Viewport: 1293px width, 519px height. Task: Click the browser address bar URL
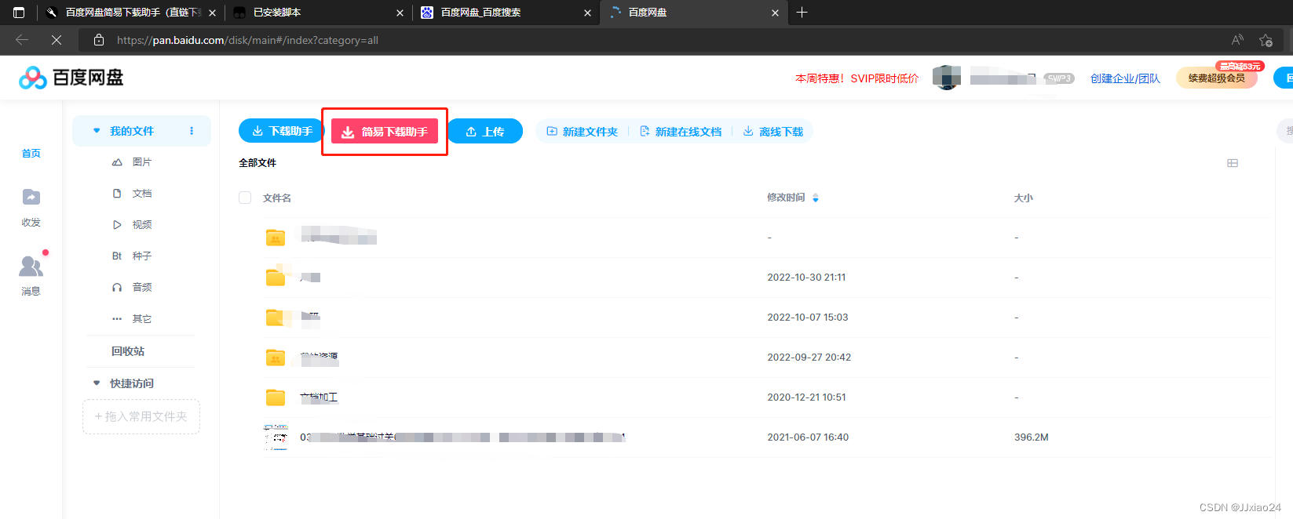247,40
